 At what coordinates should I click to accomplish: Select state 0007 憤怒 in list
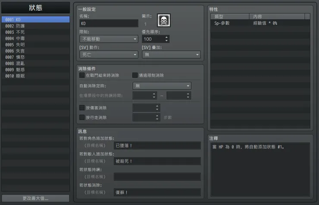tap(36, 57)
